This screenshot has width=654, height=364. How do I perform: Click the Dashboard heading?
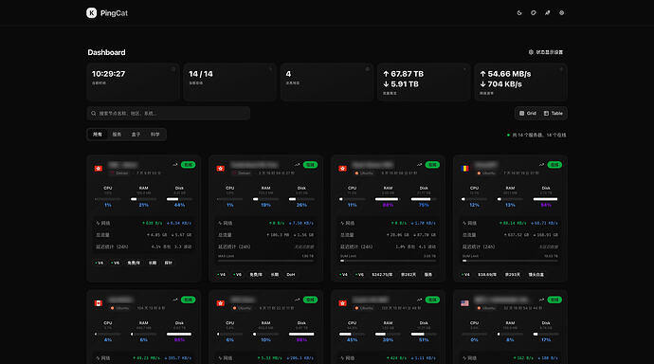click(106, 52)
